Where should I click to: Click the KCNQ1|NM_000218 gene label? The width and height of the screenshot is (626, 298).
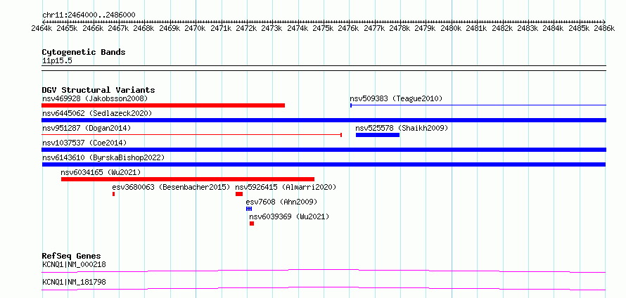click(x=74, y=264)
